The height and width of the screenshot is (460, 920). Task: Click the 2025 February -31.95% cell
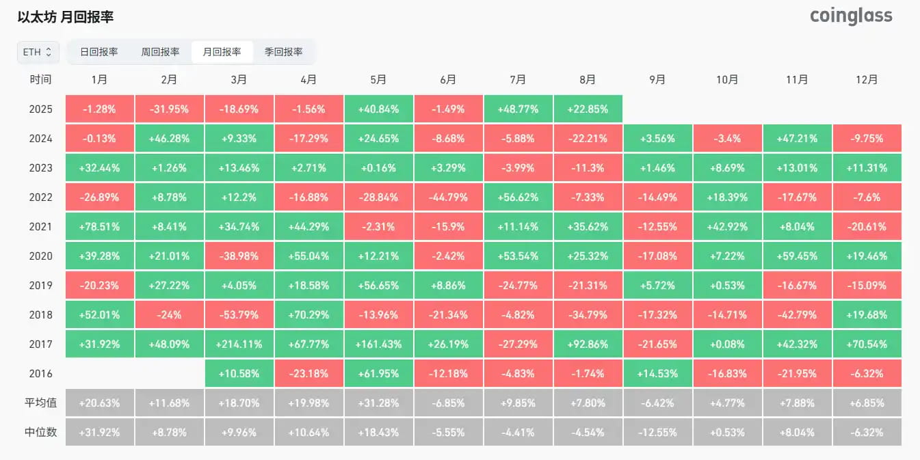(169, 109)
